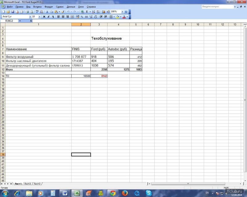The height and width of the screenshot is (197, 247).
Task: Select row 12 header
Action: tap(3, 70)
